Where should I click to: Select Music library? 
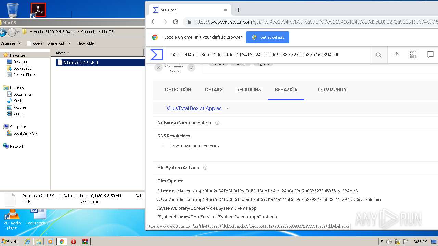click(x=18, y=101)
